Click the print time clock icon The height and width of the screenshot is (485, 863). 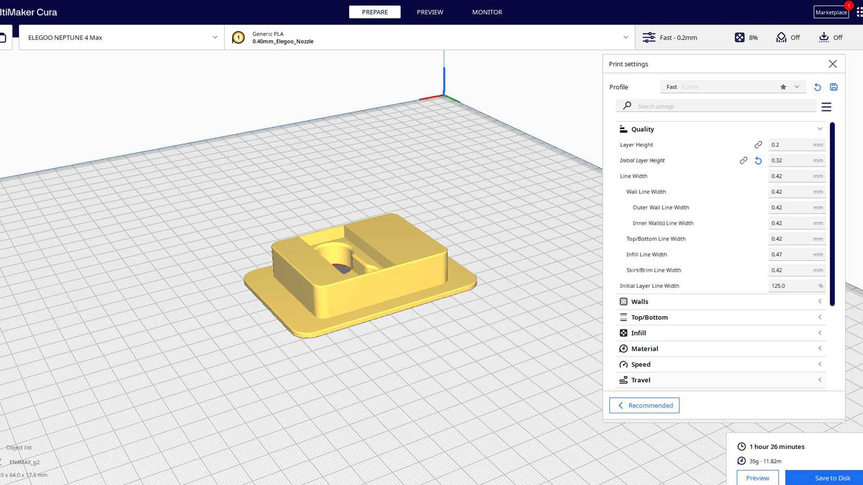[x=742, y=447]
